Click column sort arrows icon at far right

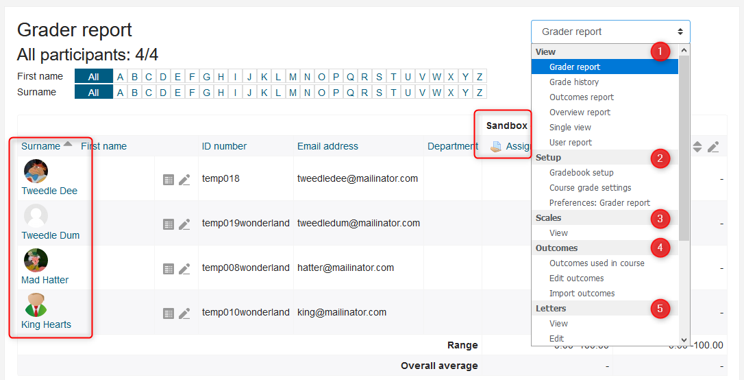pyautogui.click(x=697, y=147)
